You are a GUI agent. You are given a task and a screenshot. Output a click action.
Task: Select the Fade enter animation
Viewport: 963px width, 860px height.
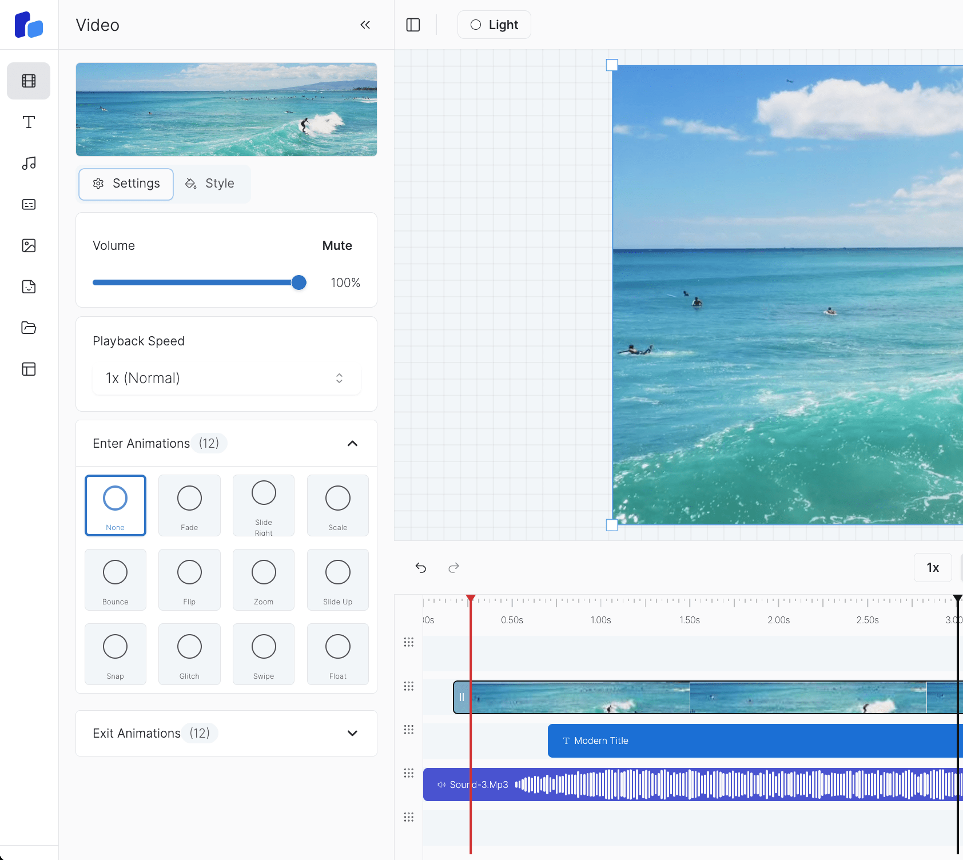(x=189, y=505)
